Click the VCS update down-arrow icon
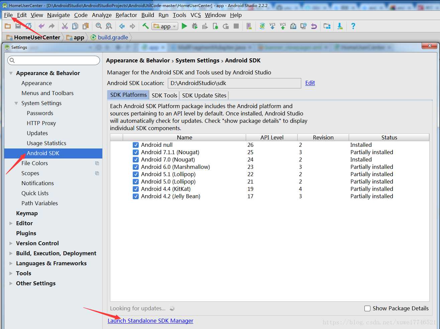Image resolution: width=440 pixels, height=329 pixels. tap(272, 26)
